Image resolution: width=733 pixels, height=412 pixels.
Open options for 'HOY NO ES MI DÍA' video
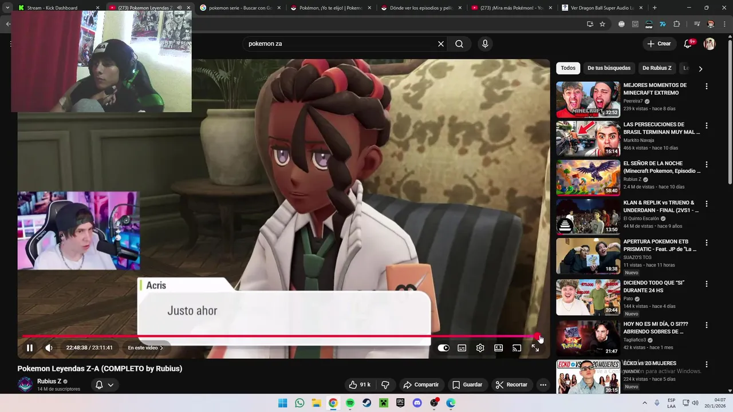pos(706,325)
